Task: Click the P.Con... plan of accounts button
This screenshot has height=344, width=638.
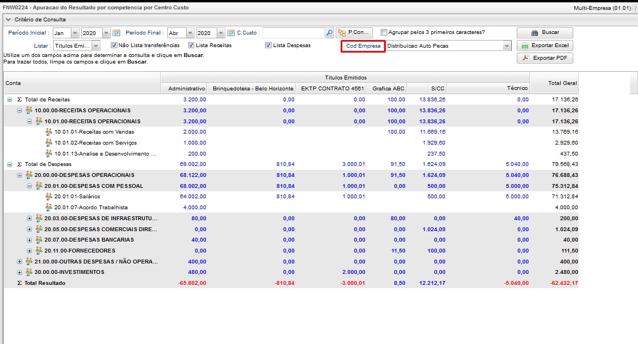Action: click(x=354, y=33)
